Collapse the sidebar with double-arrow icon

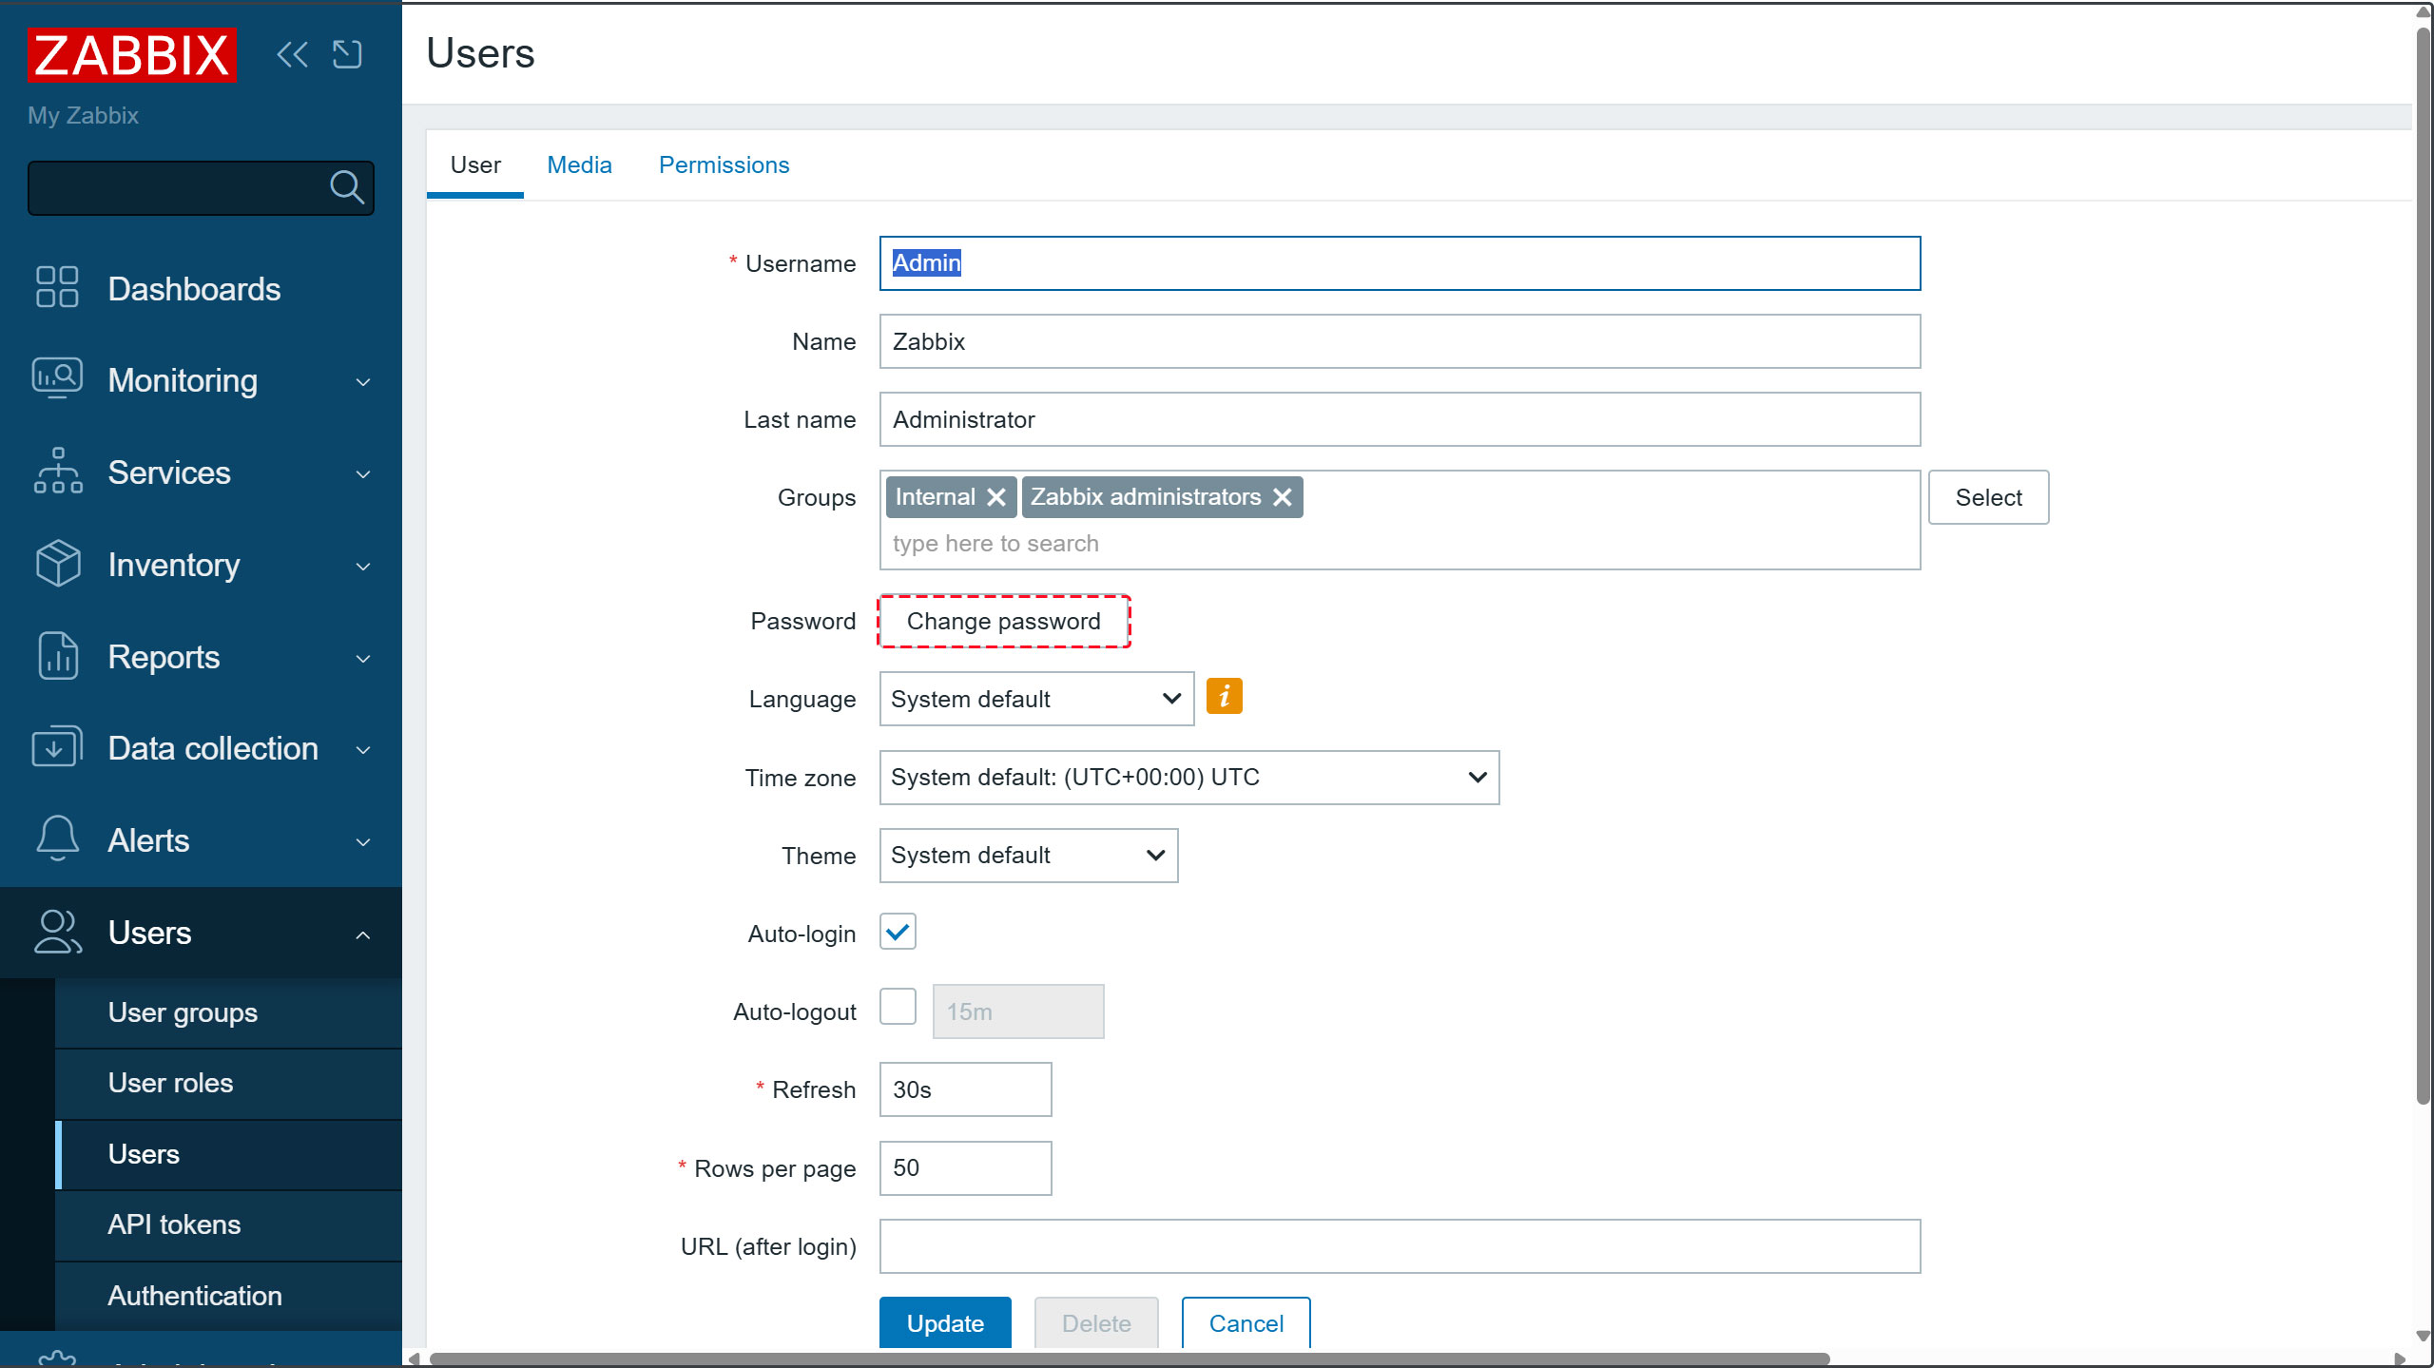pos(292,54)
